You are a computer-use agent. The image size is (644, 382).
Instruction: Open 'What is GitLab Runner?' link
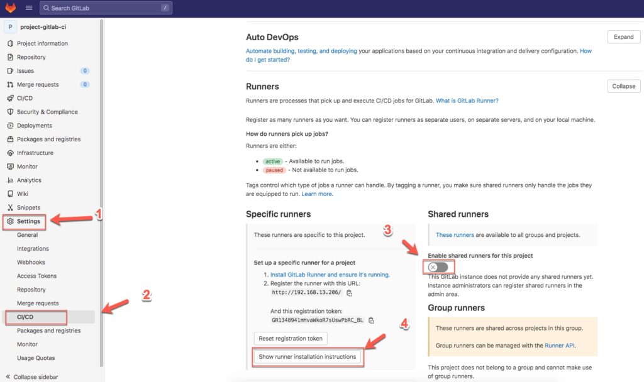[467, 101]
